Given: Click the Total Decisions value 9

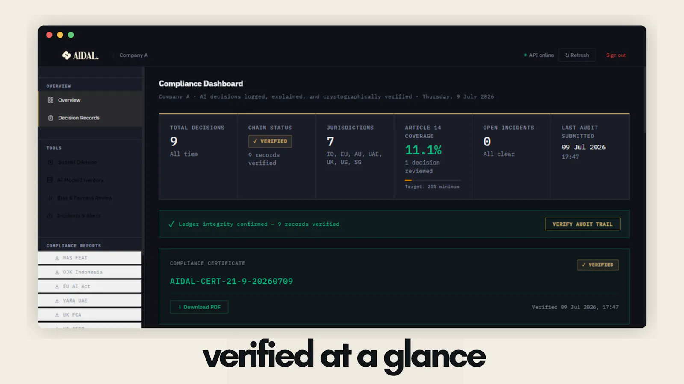Looking at the screenshot, I should [174, 141].
